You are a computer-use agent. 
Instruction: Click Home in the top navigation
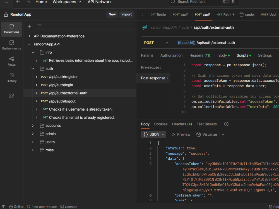pyautogui.click(x=41, y=2)
